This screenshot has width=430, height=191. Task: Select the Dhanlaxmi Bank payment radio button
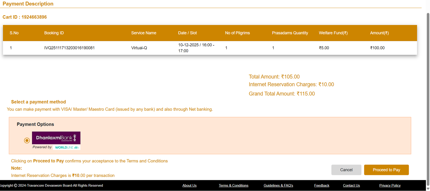(27, 141)
